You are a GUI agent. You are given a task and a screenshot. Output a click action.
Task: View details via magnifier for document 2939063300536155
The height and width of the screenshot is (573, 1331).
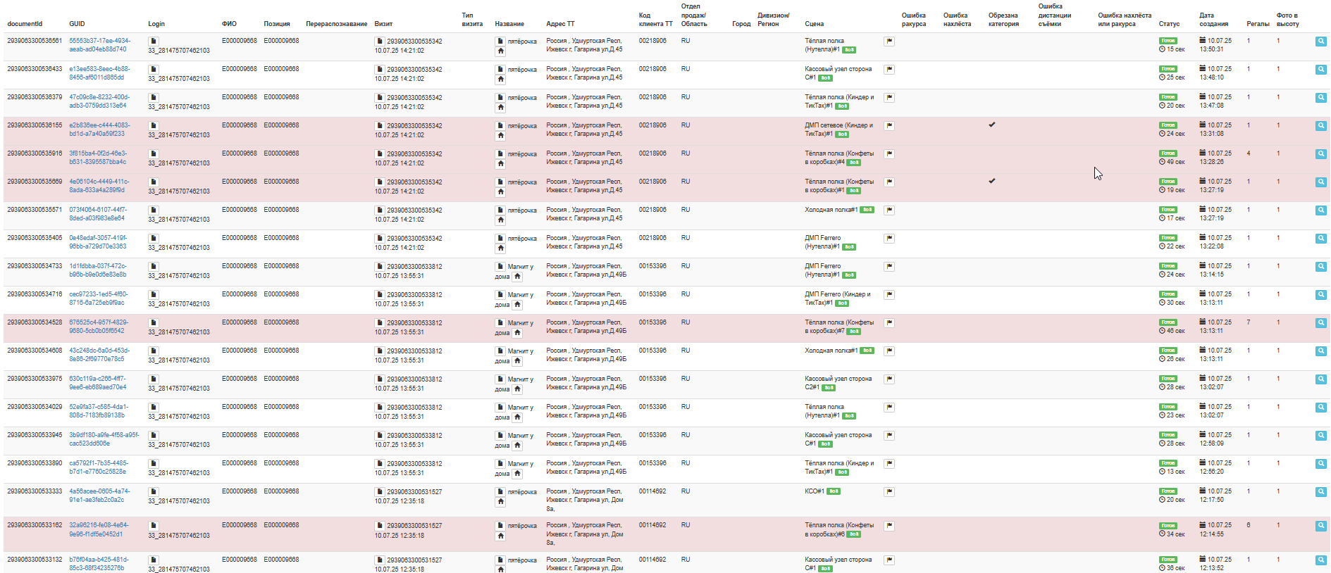1320,126
